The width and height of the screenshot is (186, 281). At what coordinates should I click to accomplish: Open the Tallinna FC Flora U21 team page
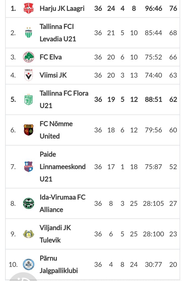[64, 99]
